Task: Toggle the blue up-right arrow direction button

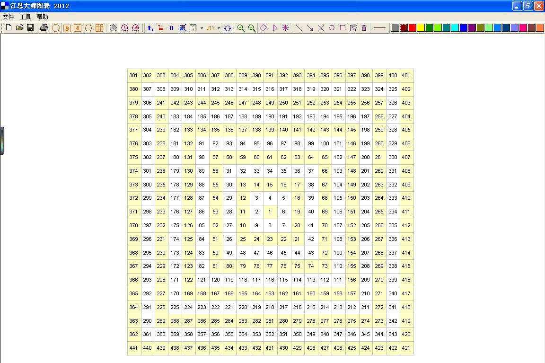Action: pyautogui.click(x=150, y=28)
